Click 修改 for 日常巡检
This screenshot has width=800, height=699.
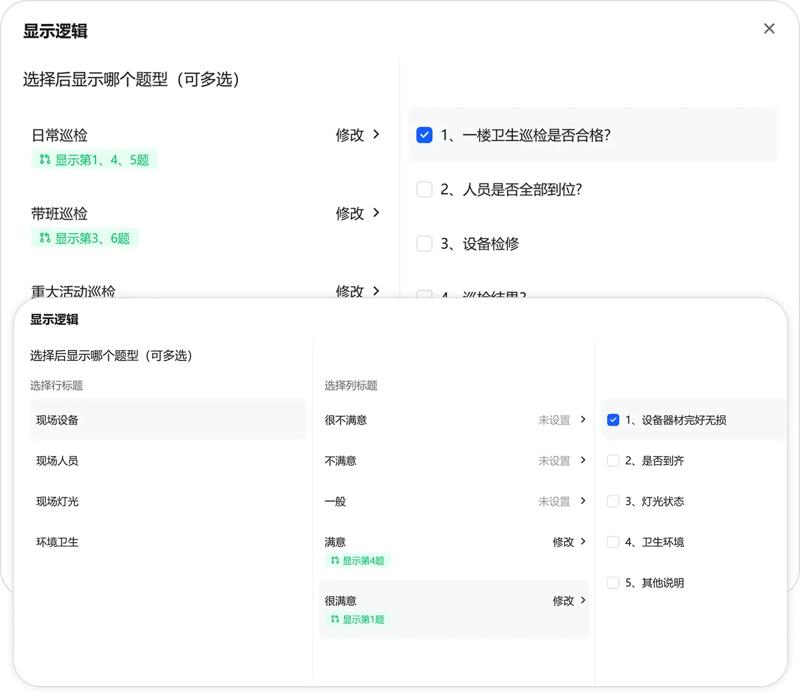350,135
